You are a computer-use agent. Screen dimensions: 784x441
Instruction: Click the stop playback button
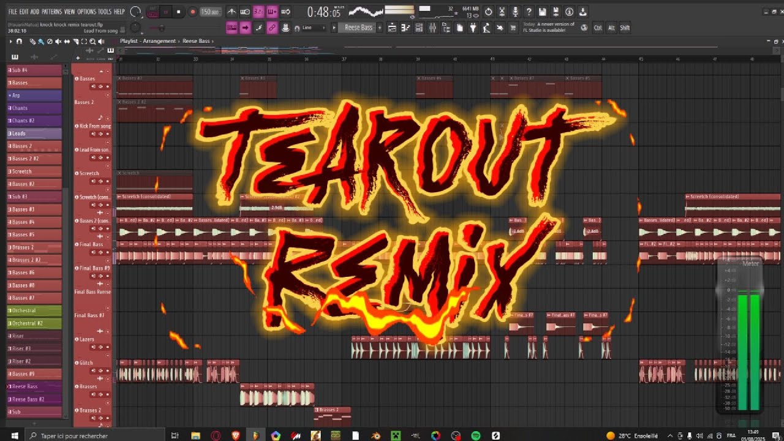pyautogui.click(x=179, y=12)
